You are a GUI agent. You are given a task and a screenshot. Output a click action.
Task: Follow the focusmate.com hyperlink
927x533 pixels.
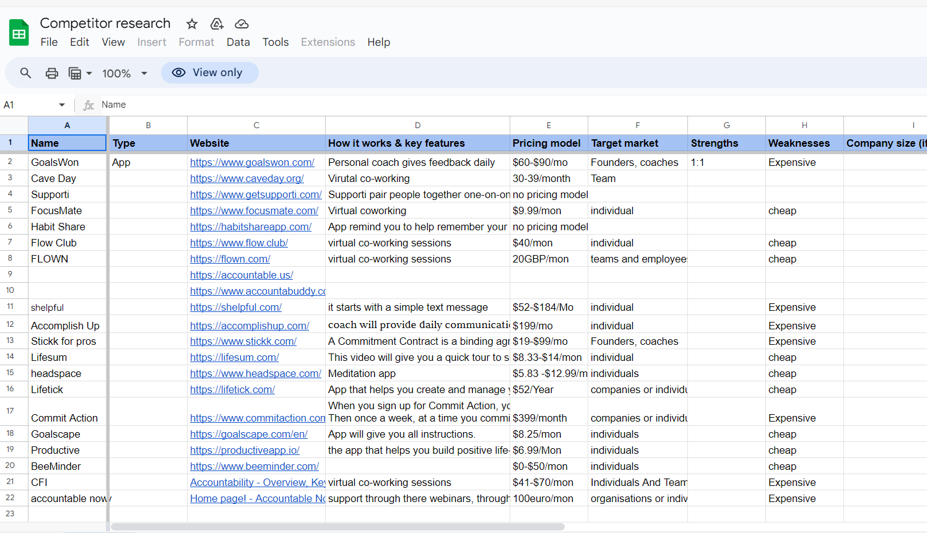254,210
